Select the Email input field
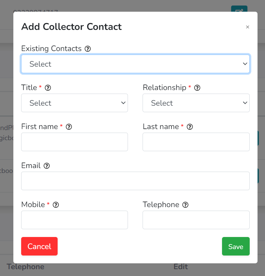 135,181
